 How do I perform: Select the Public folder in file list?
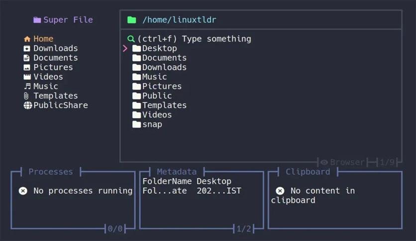pos(157,96)
